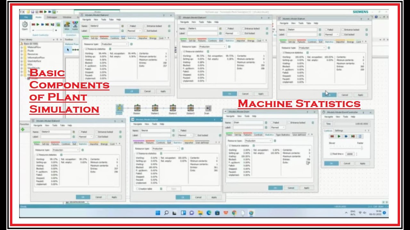The image size is (410, 230).
Task: Click Apply in the Source dialog
Action: [x=214, y=197]
